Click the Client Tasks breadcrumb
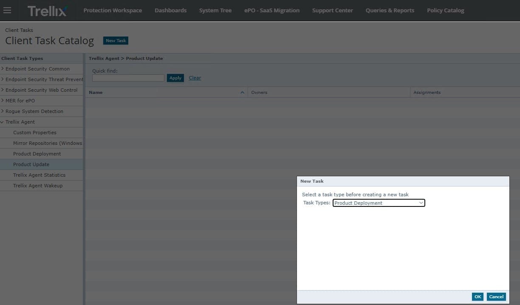Screen dimensions: 520x305 point(19,30)
